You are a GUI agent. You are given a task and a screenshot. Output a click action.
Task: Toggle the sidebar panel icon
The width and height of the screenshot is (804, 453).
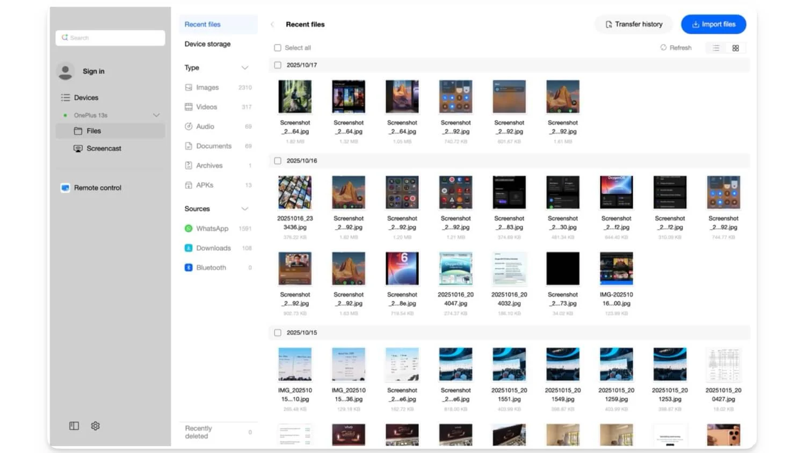click(74, 426)
